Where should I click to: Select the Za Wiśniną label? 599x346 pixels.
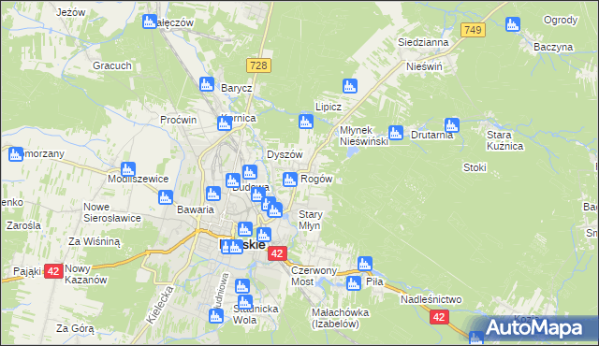[94, 241]
